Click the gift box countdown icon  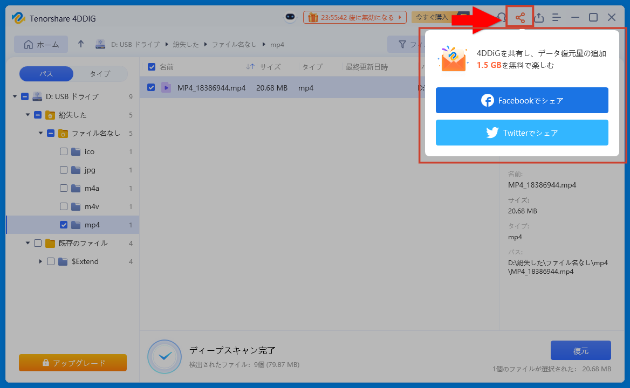[x=313, y=17]
